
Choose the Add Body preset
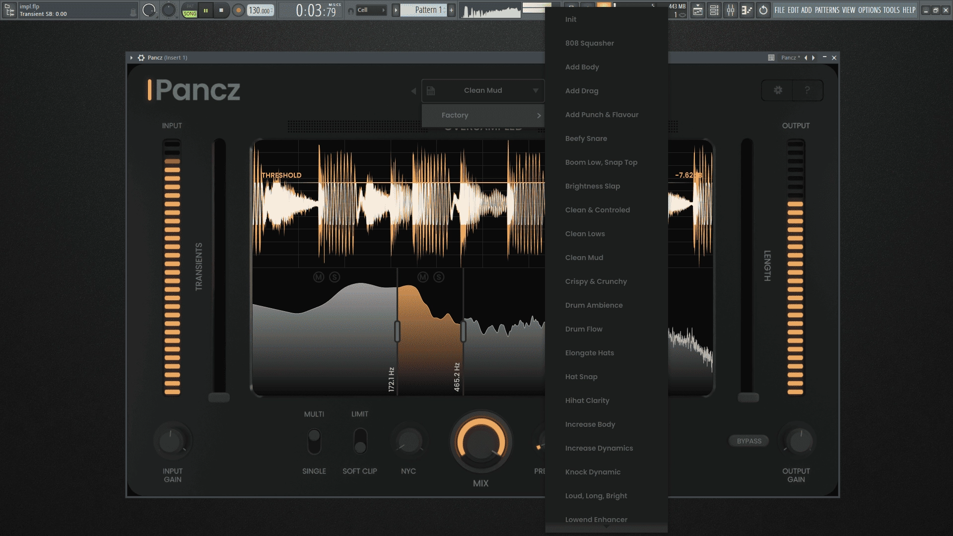click(x=606, y=67)
